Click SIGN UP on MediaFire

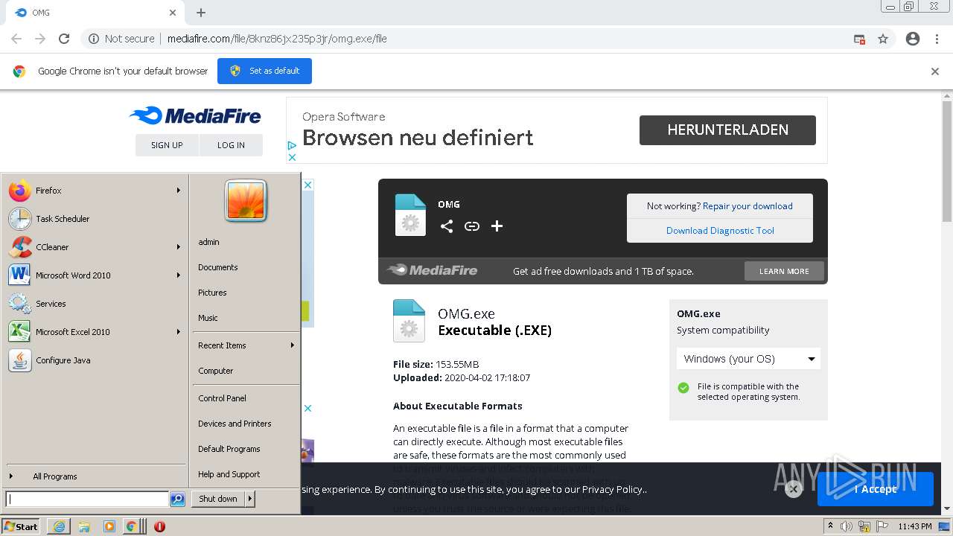point(167,145)
